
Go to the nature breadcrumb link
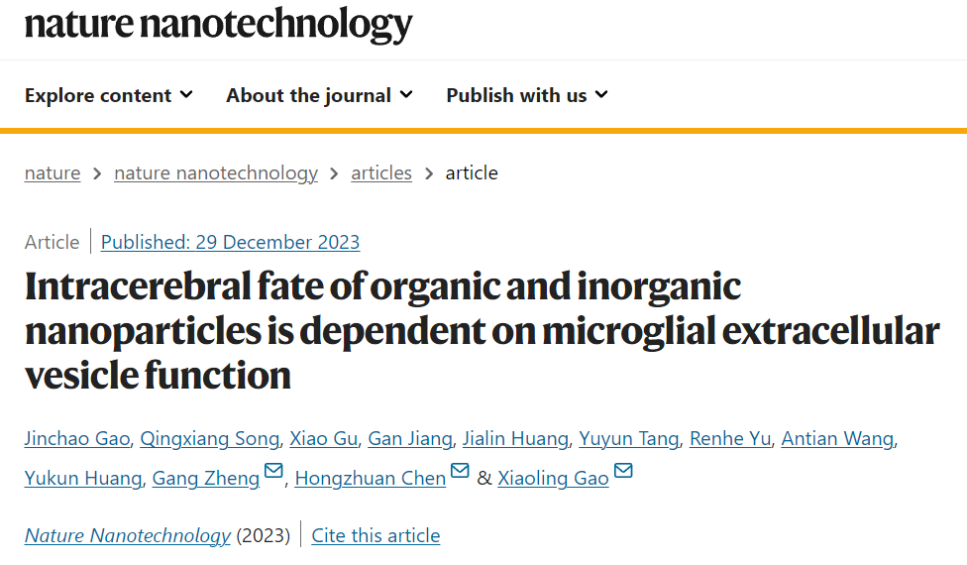[53, 173]
